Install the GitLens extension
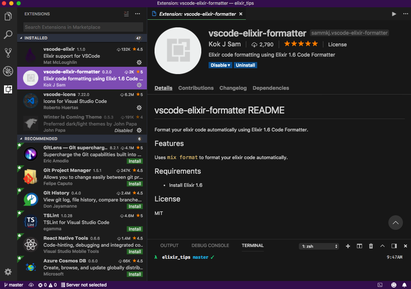The image size is (411, 289). pyautogui.click(x=134, y=161)
